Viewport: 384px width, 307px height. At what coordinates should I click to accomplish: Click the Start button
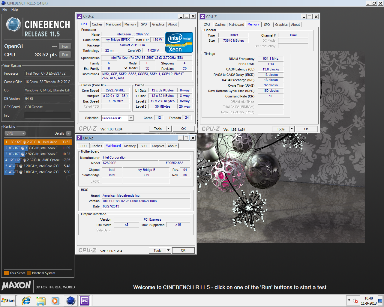click(8, 300)
